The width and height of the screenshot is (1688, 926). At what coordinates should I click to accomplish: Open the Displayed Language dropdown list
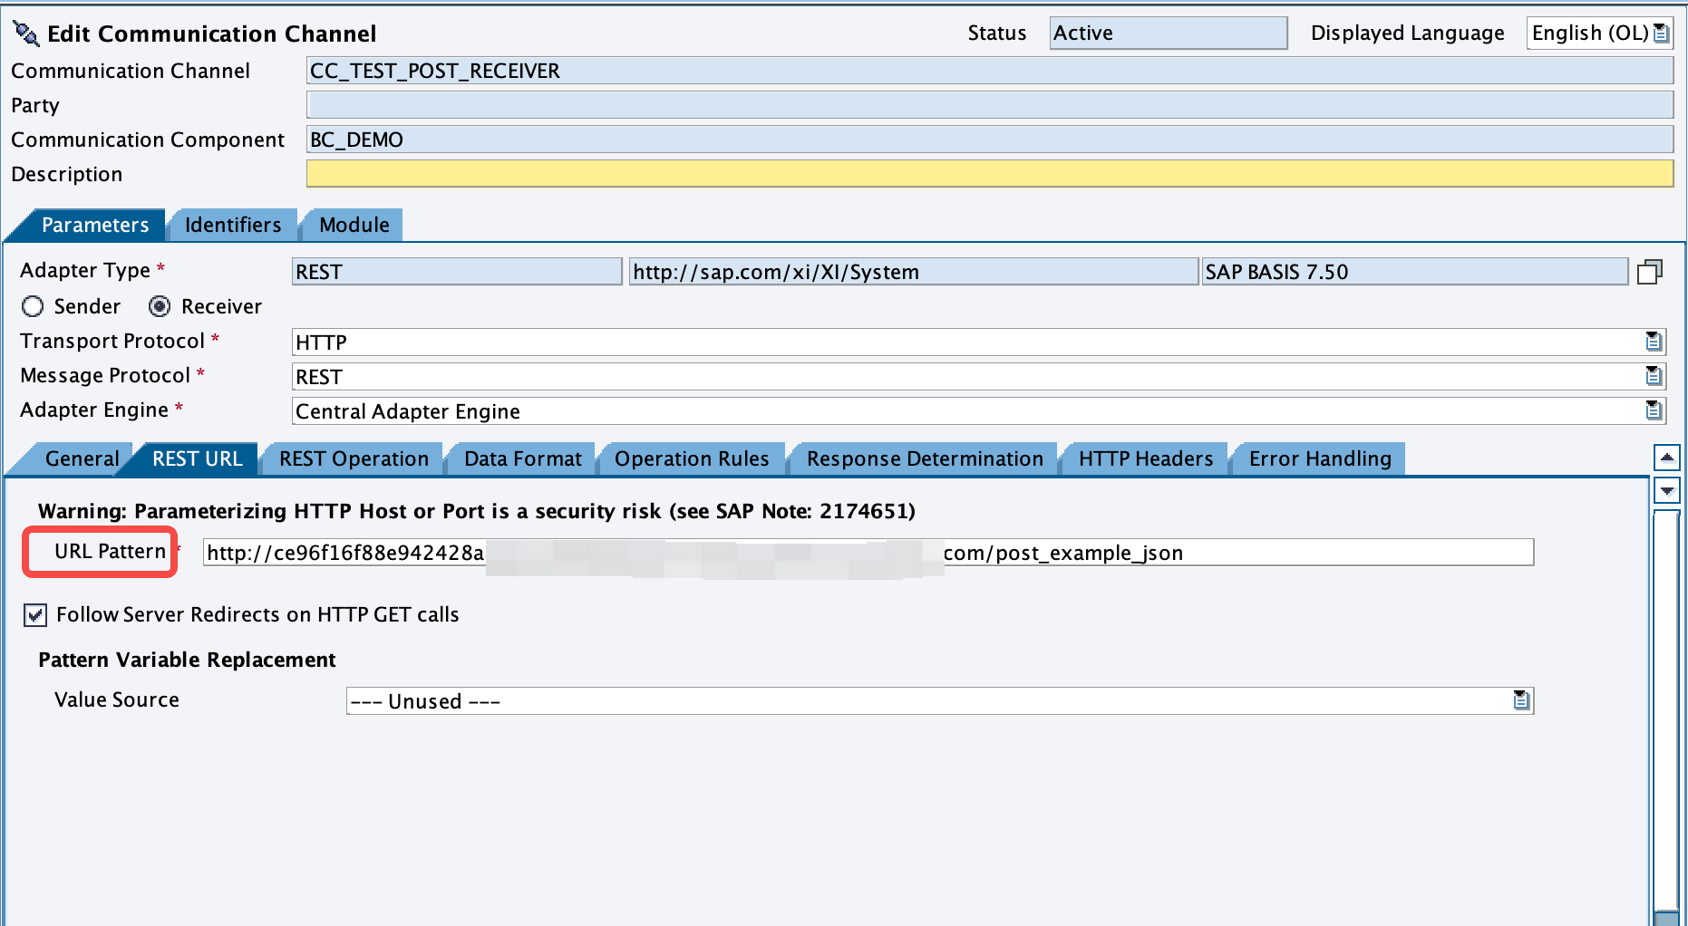pyautogui.click(x=1661, y=34)
